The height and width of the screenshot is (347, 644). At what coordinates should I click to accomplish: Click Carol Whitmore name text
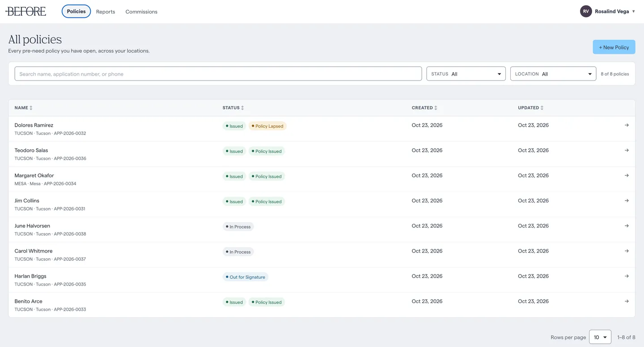pos(34,251)
